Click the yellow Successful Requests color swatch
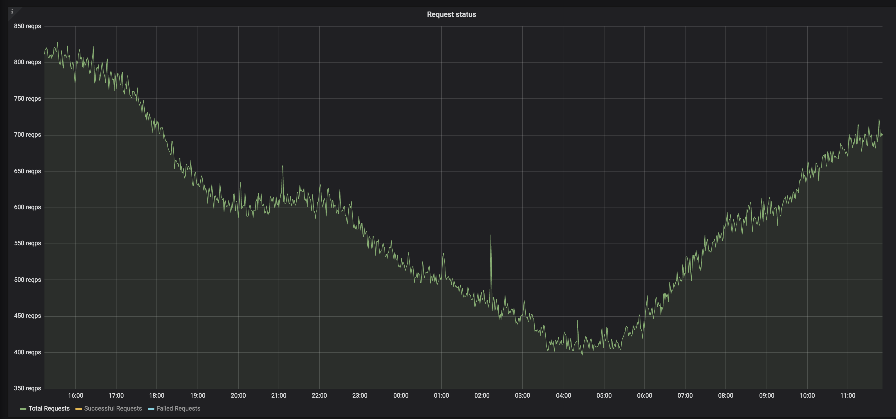Screen dimensions: 896x419 [x=79, y=409]
